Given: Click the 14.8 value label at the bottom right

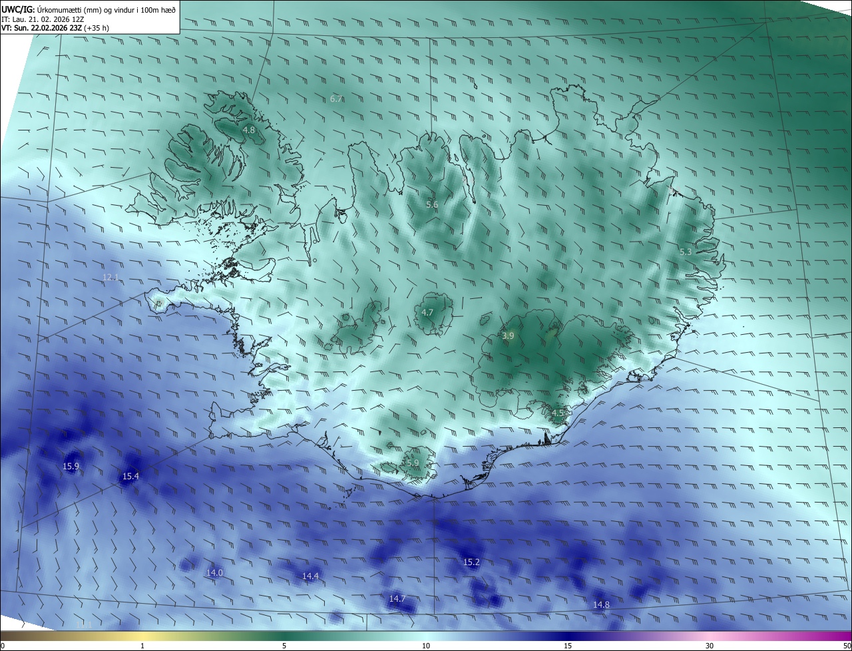Looking at the screenshot, I should [601, 604].
